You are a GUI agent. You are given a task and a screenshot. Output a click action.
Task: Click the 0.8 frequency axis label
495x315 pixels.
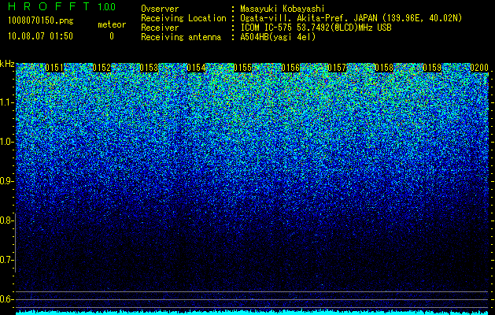[x=6, y=220]
